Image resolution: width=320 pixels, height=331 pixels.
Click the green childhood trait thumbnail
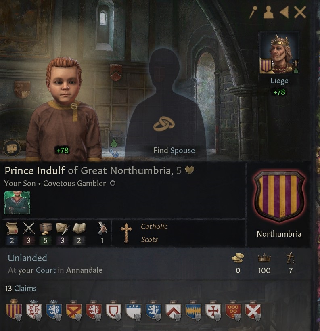[17, 203]
